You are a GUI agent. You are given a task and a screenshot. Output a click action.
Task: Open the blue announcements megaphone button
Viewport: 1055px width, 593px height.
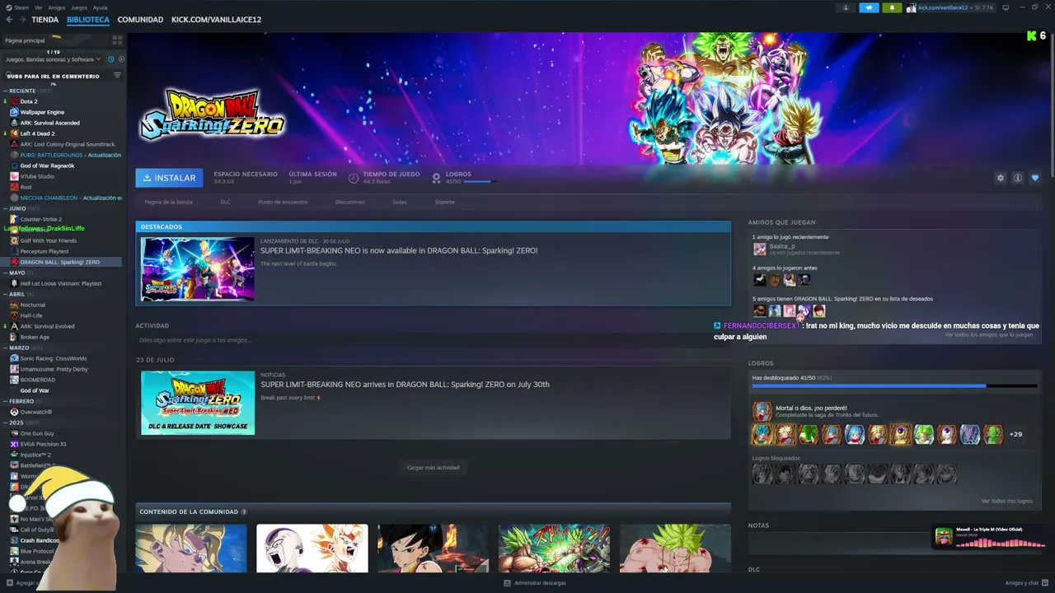tap(869, 7)
